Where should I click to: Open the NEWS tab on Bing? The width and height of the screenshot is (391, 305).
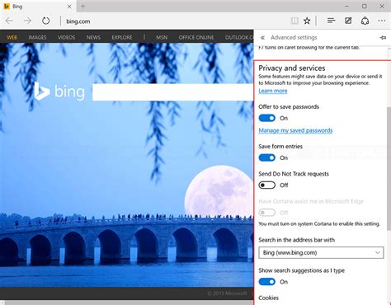93,37
